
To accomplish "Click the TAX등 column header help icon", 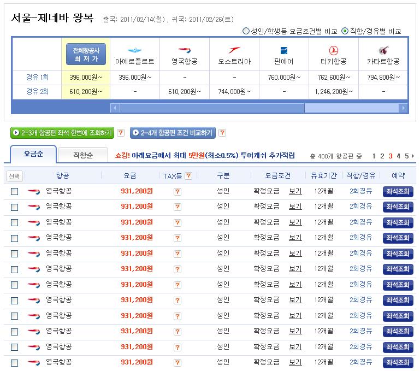I will coord(188,176).
